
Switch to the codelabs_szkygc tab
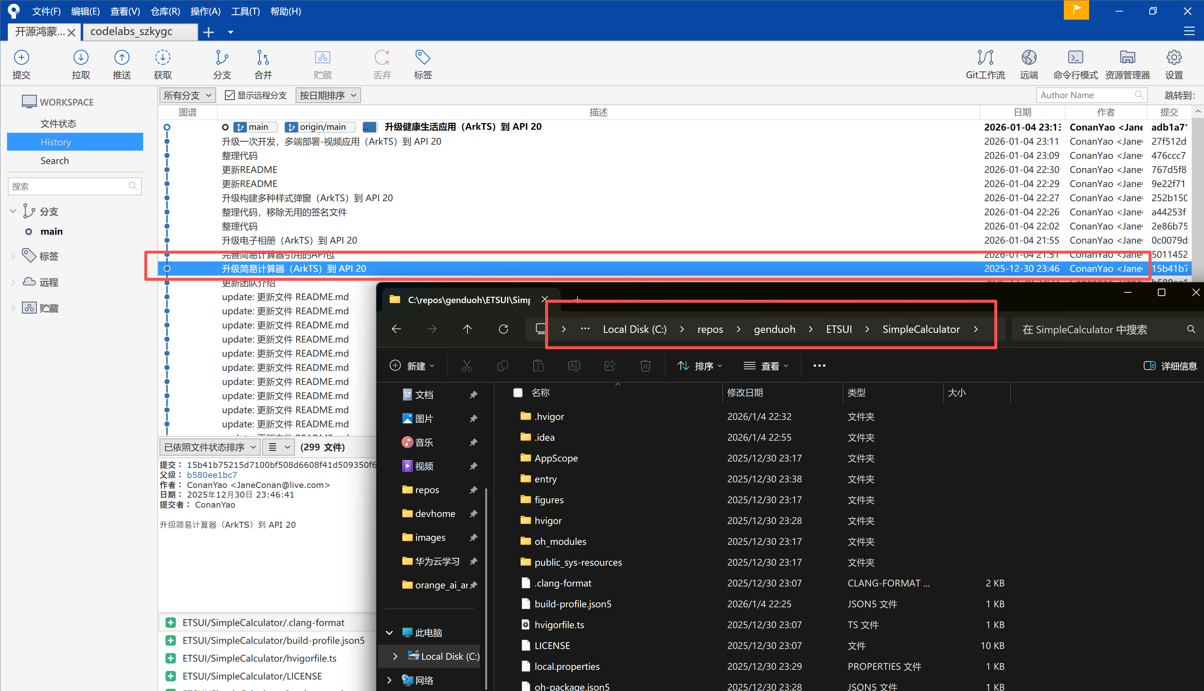pyautogui.click(x=131, y=32)
